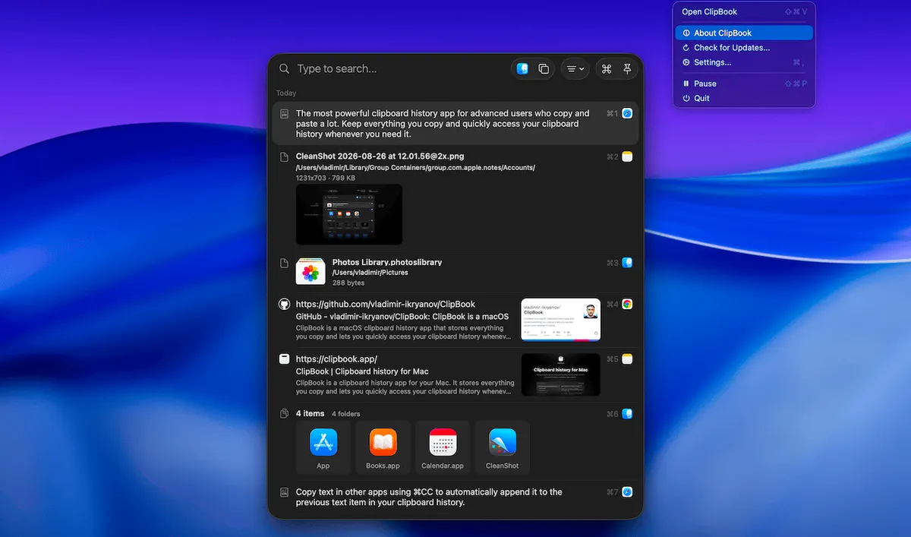The image size is (911, 537).
Task: Choose Check for Updates menu item
Action: coord(744,48)
